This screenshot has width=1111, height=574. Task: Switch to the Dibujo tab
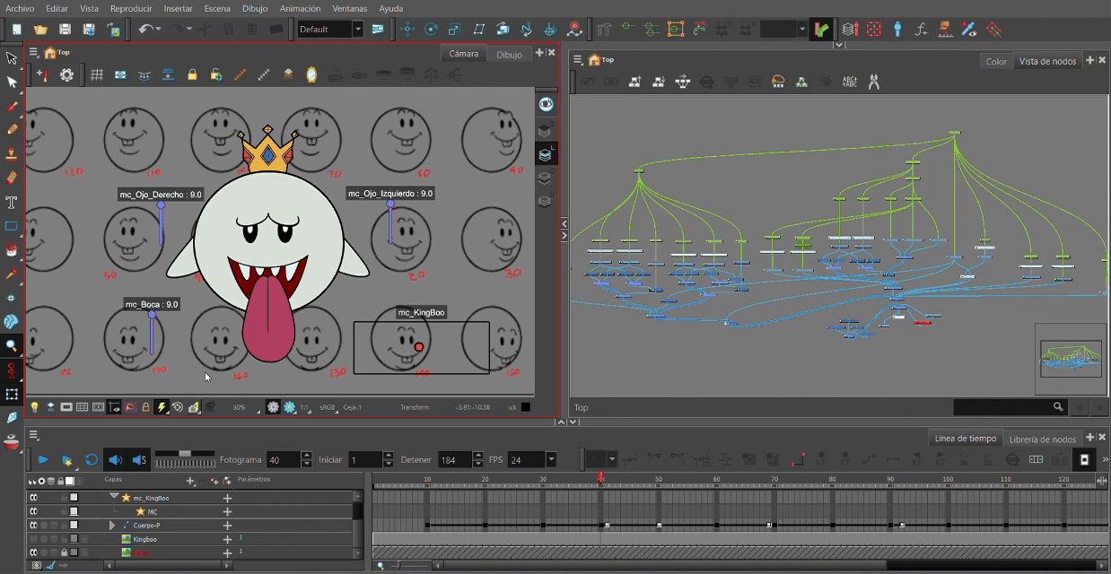coord(509,54)
